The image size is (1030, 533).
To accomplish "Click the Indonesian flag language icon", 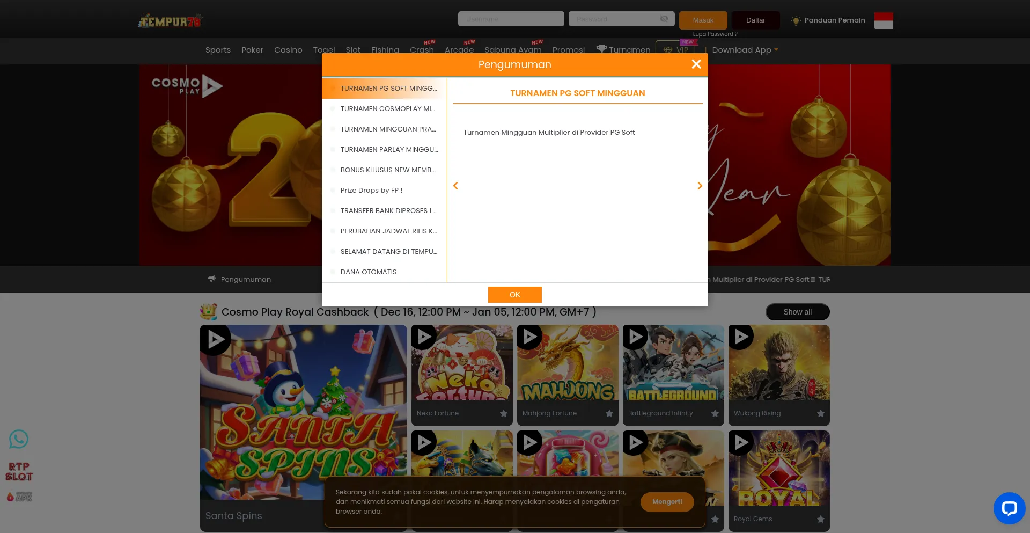I will click(883, 20).
